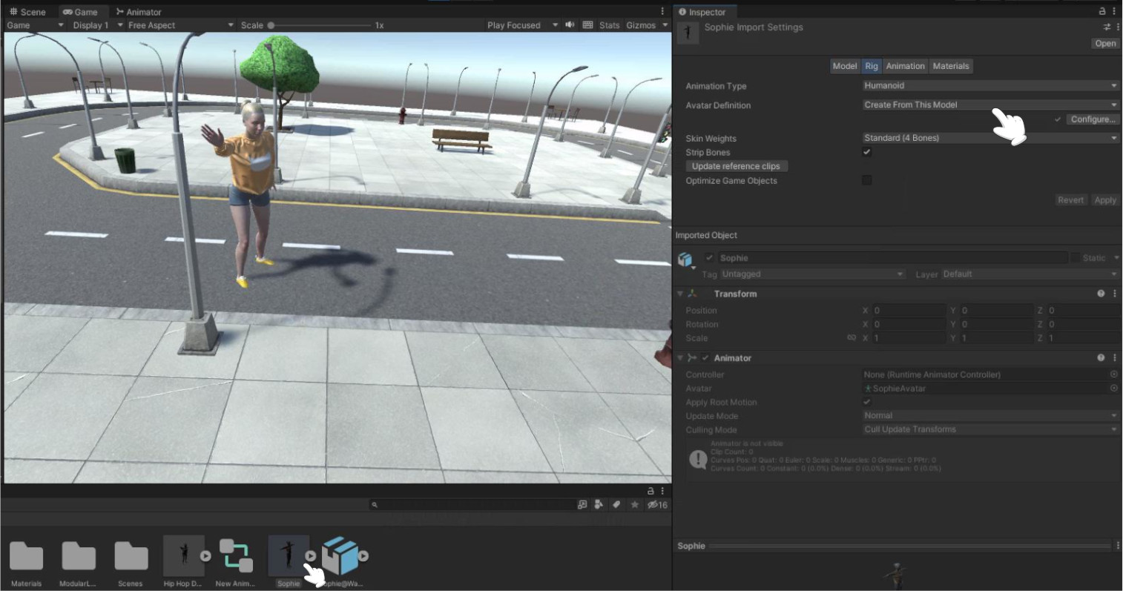The image size is (1123, 591).
Task: Select the New Animator Controller asset icon
Action: tap(235, 556)
